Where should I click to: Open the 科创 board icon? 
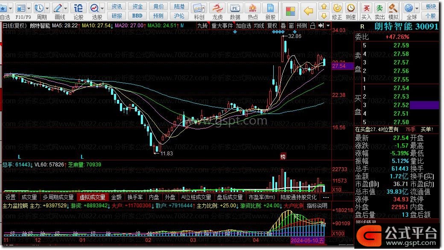(199, 8)
